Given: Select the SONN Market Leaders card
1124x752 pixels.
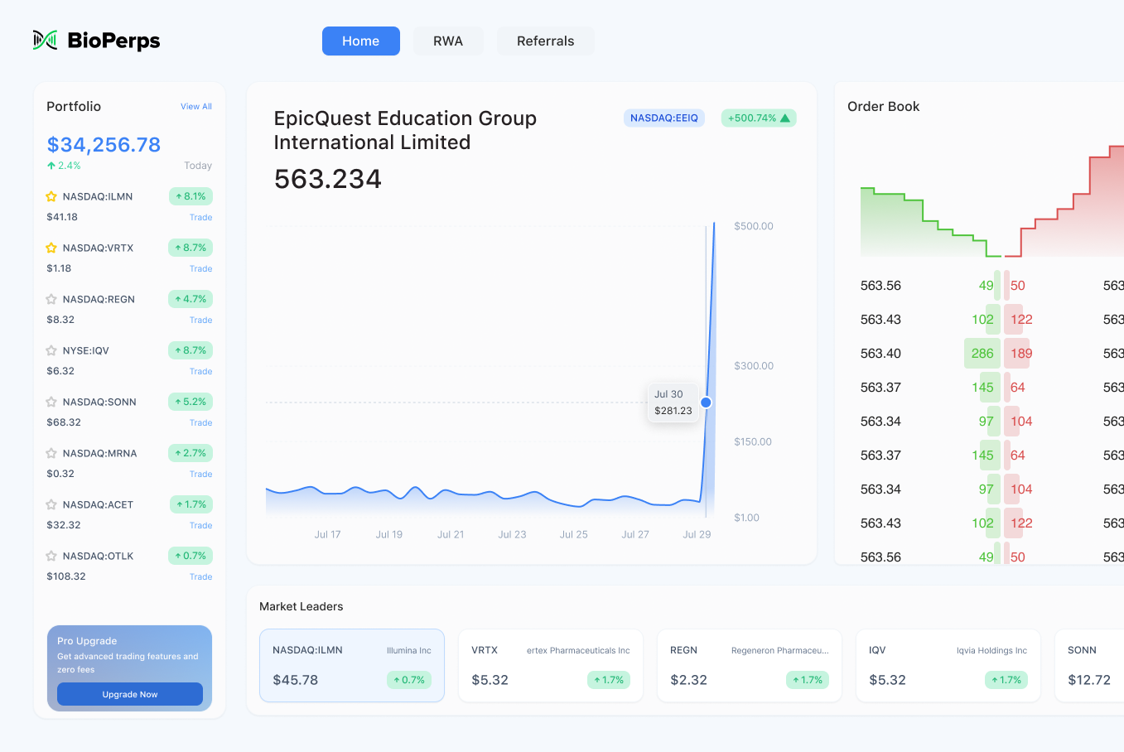Looking at the screenshot, I should (1089, 665).
